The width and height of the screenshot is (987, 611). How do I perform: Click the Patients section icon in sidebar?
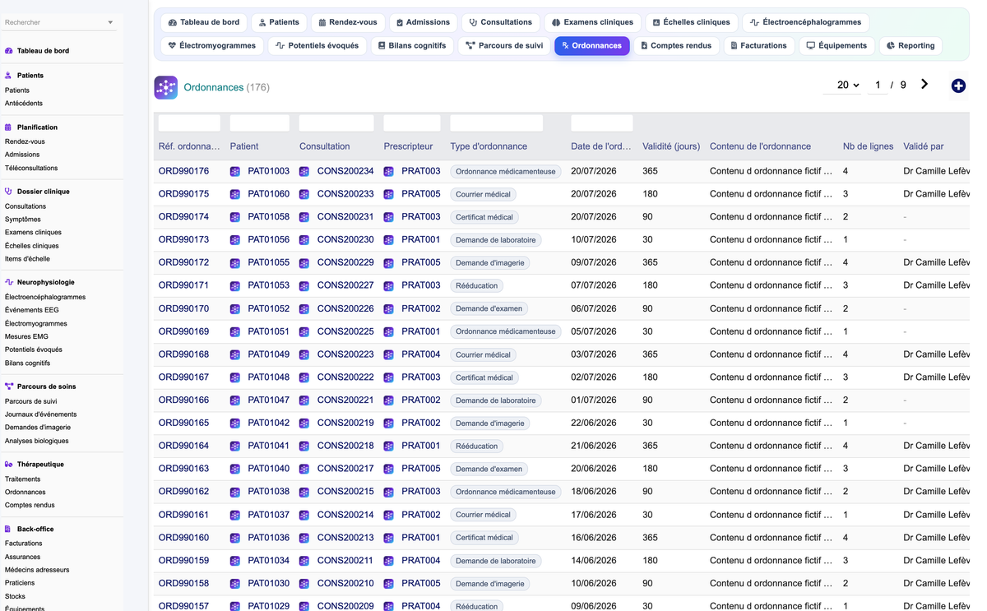[9, 76]
